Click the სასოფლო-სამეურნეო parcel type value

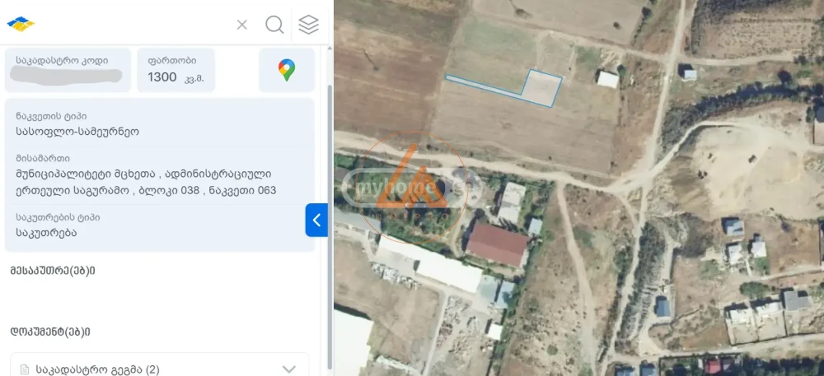click(x=77, y=132)
